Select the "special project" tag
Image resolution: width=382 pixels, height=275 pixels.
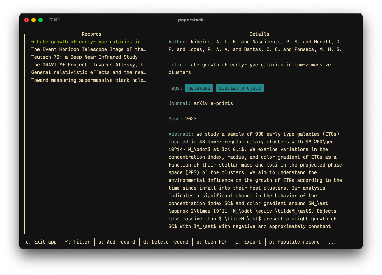(240, 88)
